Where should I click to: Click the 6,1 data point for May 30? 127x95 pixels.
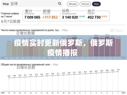(x=74, y=74)
